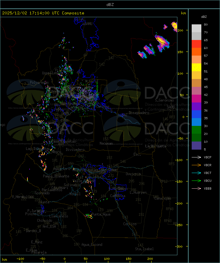Click the 'Nihuil' map label
The width and height of the screenshot is (220, 263).
point(75,194)
